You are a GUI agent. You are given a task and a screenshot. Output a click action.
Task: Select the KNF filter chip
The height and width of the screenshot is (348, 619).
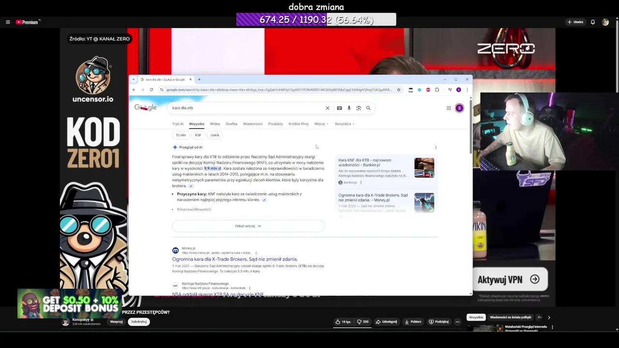coord(198,135)
